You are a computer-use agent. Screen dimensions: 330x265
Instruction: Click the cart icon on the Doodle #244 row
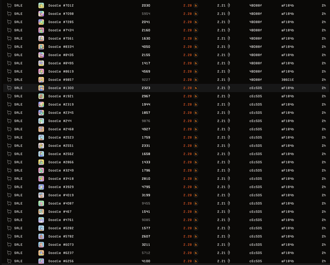tap(9, 121)
